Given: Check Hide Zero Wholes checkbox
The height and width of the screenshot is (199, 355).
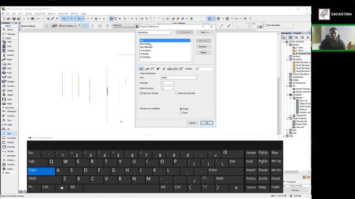Looking at the screenshot, I should pos(141,93).
